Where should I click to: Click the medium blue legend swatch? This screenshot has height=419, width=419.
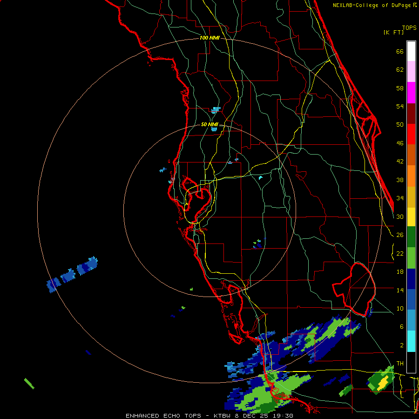click(411, 299)
